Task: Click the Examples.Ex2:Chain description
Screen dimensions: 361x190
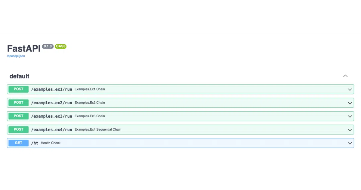Action: (90, 103)
